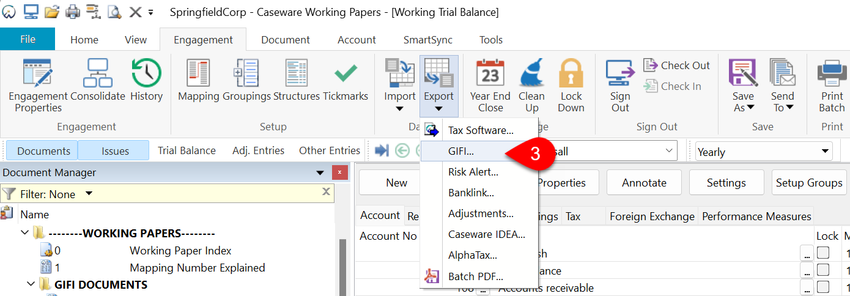Image resolution: width=850 pixels, height=296 pixels.
Task: Clear the filter with the X button
Action: coord(327,192)
